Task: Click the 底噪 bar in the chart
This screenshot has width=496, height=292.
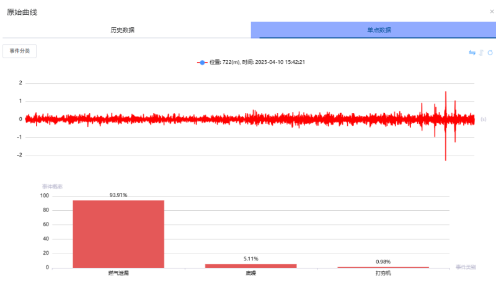Action: pos(250,266)
